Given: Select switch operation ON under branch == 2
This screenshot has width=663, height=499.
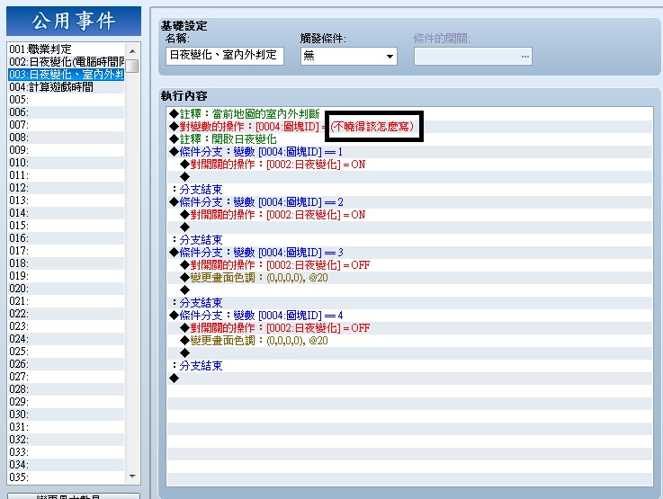Looking at the screenshot, I should click(x=409, y=215).
